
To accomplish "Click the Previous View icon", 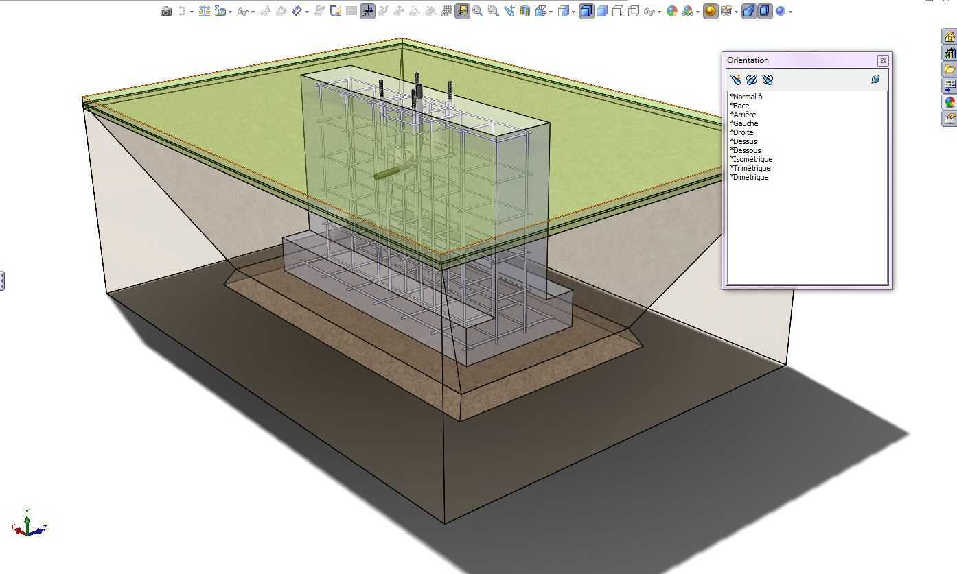I will pyautogui.click(x=509, y=11).
